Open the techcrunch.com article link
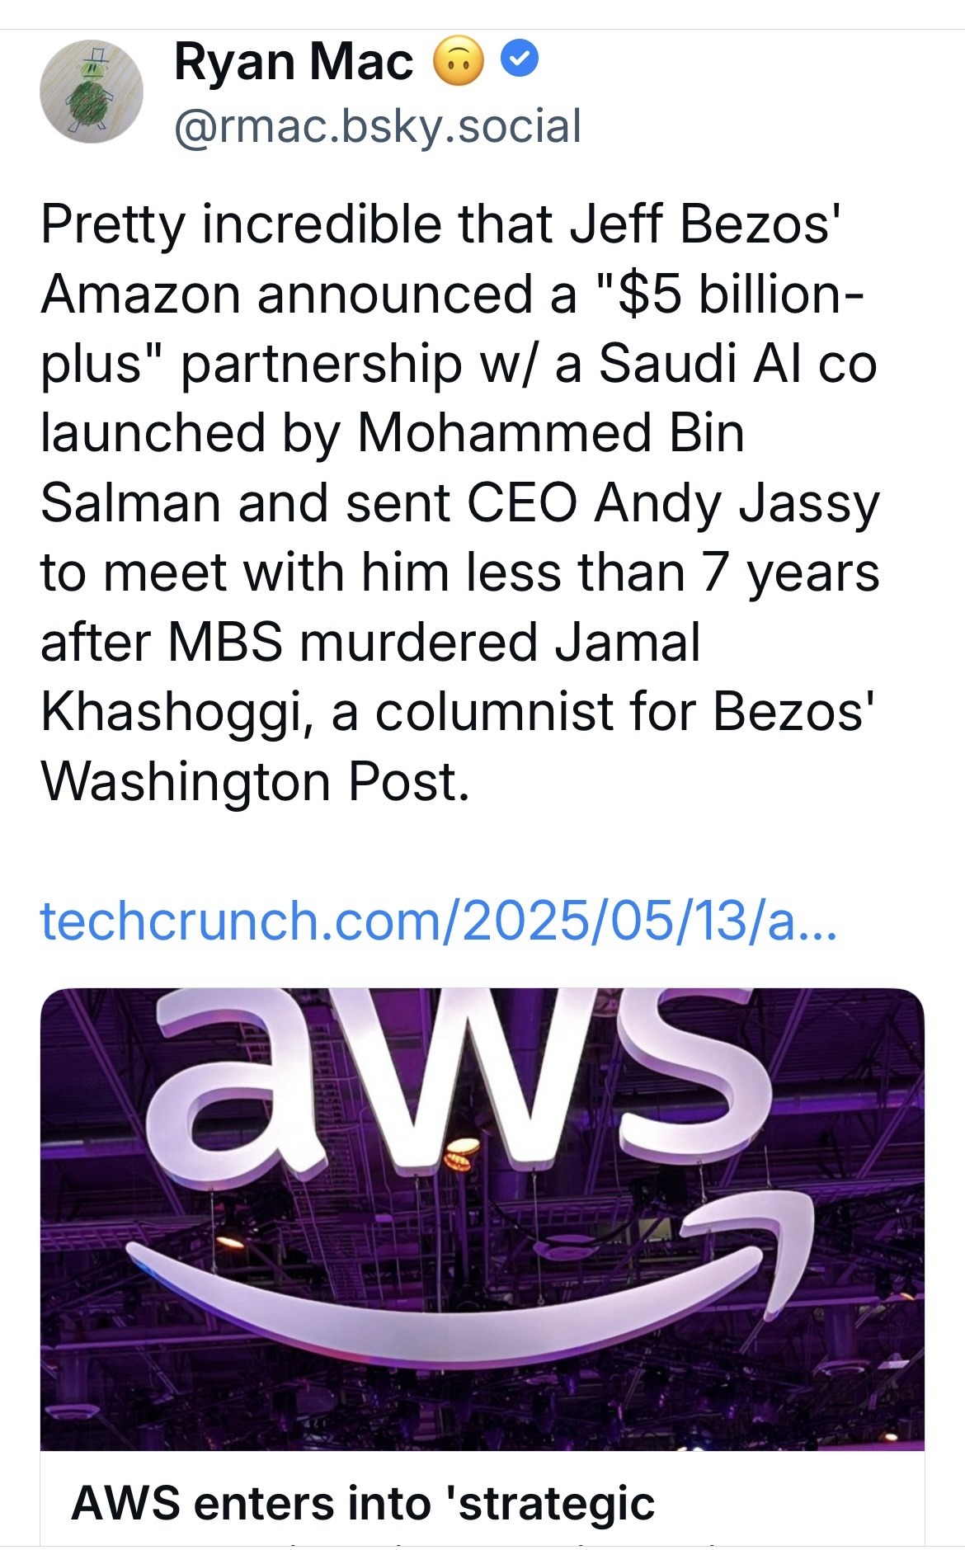 (439, 921)
